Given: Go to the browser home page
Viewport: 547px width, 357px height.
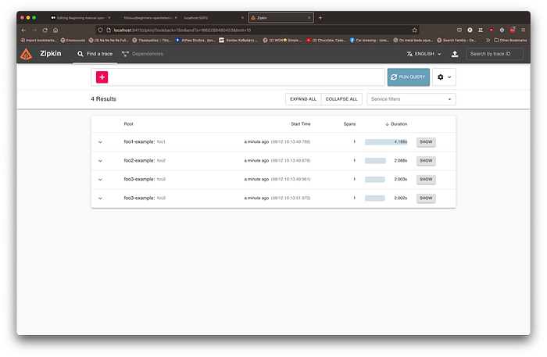Looking at the screenshot, I should point(55,30).
